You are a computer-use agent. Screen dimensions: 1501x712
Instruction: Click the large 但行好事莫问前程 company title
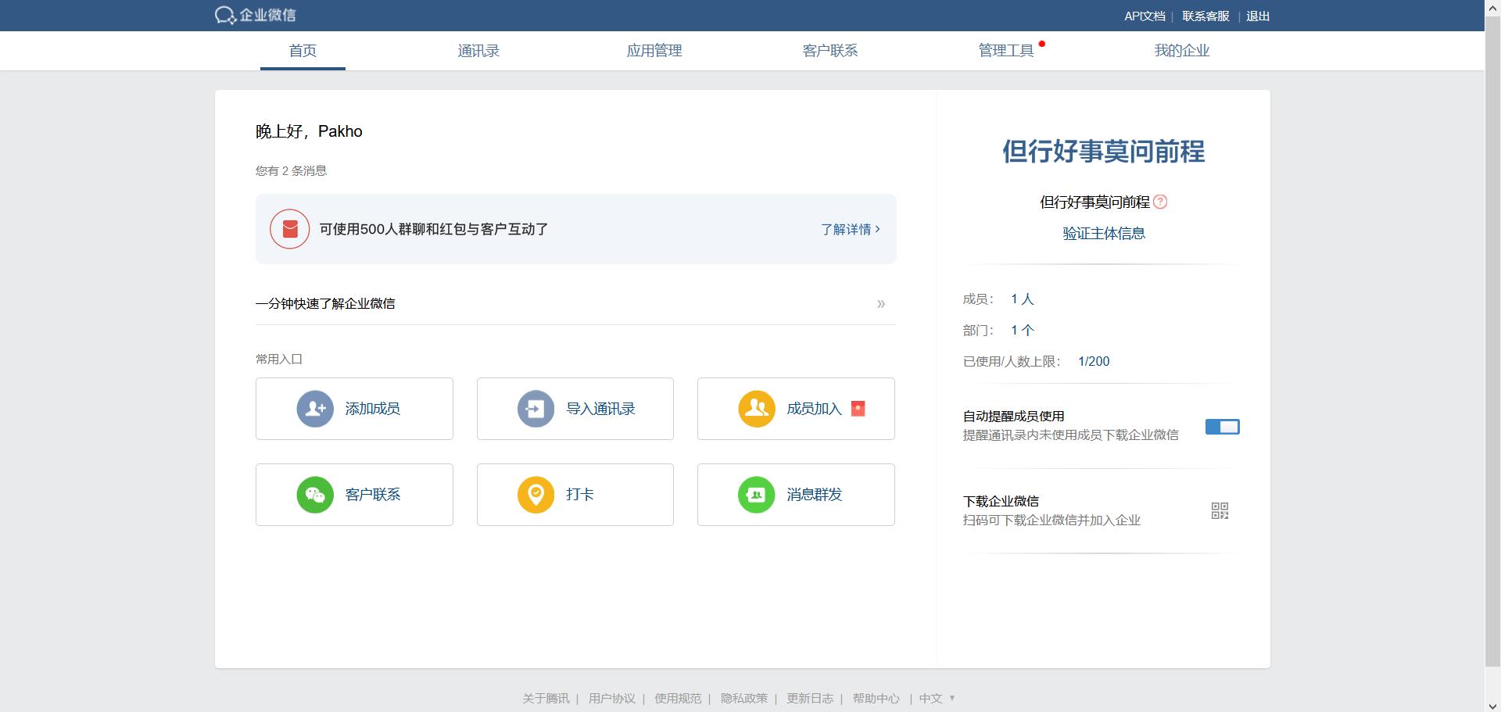1104,152
